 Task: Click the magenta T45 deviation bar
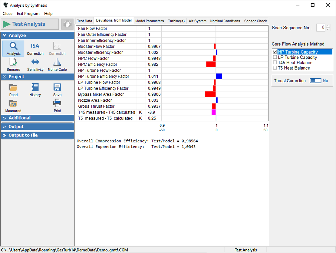[x=213, y=112]
